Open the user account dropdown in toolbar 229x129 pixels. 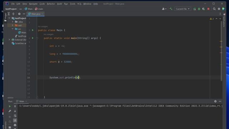tap(164, 9)
